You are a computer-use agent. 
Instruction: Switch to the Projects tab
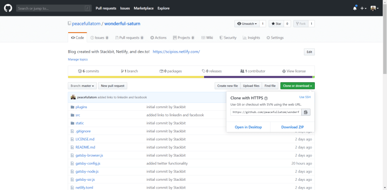[184, 38]
